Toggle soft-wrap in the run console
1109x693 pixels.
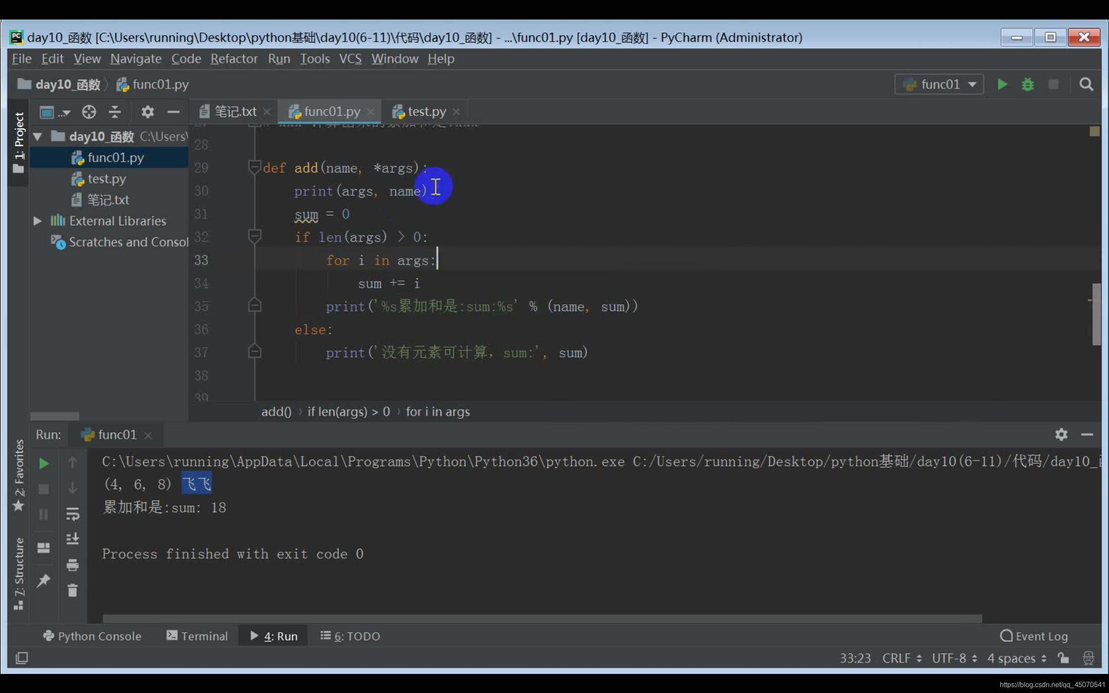72,514
